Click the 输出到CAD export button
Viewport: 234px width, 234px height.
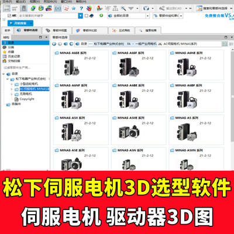[x=170, y=8]
